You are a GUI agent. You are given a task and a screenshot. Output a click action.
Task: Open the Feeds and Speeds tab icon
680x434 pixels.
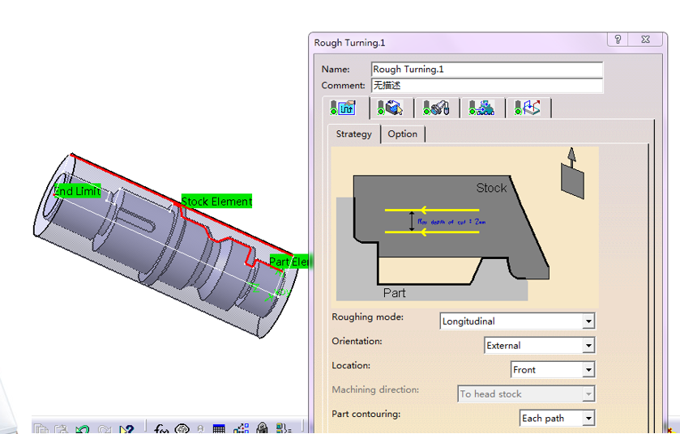(x=482, y=108)
